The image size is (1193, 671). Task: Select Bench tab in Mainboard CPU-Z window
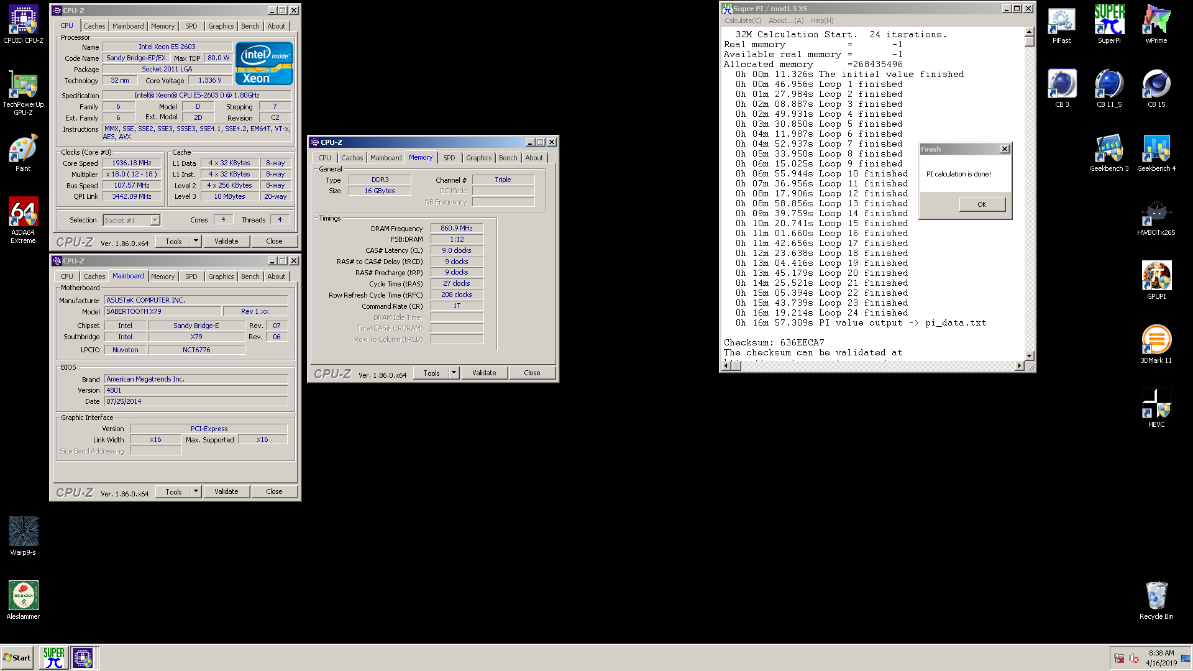tap(250, 276)
